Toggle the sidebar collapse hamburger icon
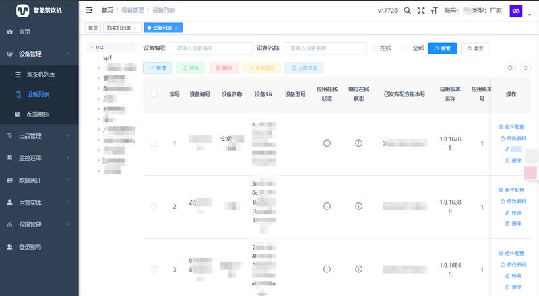539x296 pixels. [89, 10]
